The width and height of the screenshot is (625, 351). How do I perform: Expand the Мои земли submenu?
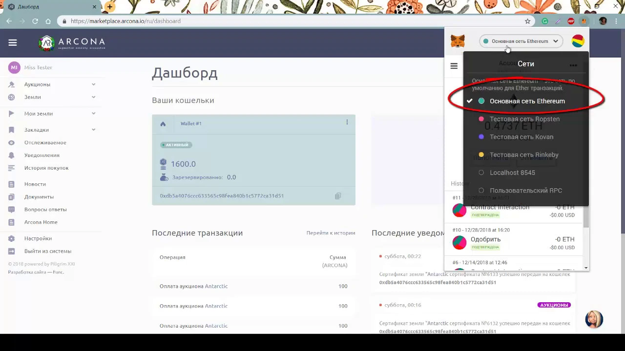(93, 114)
